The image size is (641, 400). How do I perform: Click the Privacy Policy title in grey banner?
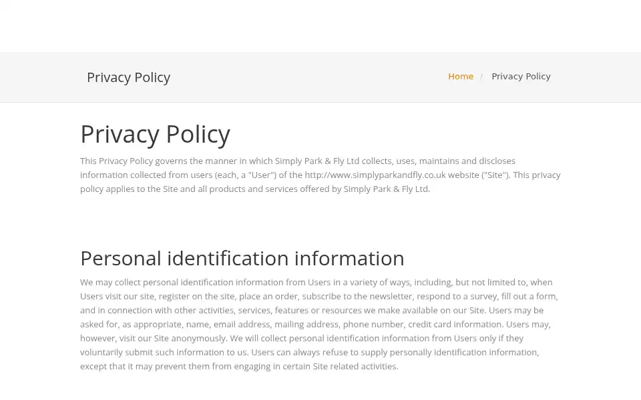click(x=128, y=77)
